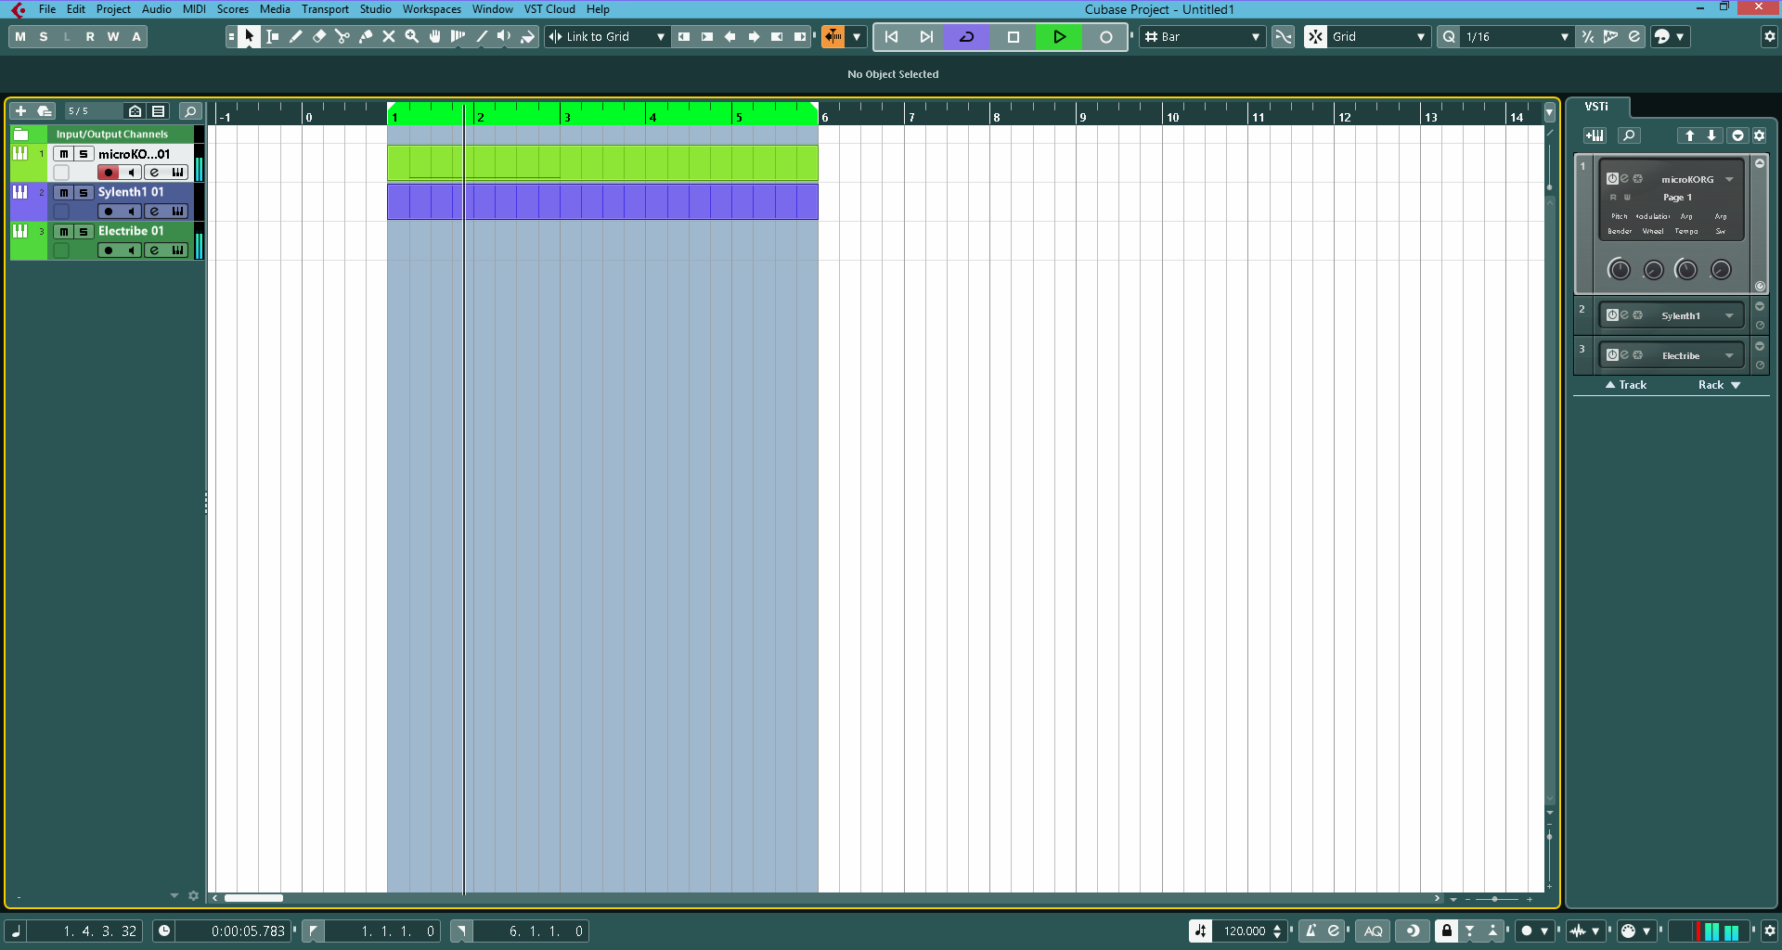The width and height of the screenshot is (1782, 950).
Task: Open the 1/16 quantize preset dropdown
Action: (1517, 36)
